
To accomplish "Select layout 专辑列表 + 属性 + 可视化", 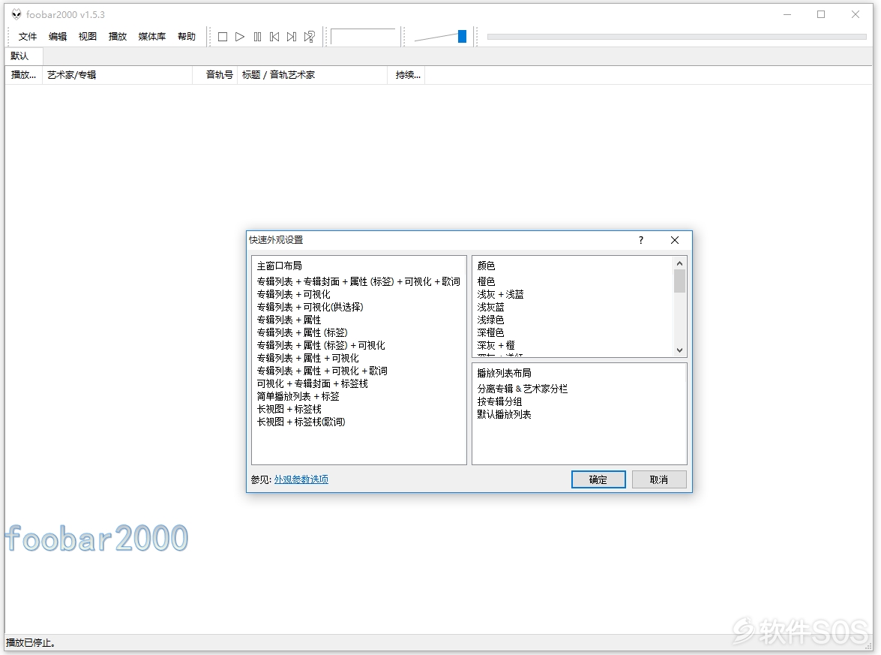I will pos(308,358).
